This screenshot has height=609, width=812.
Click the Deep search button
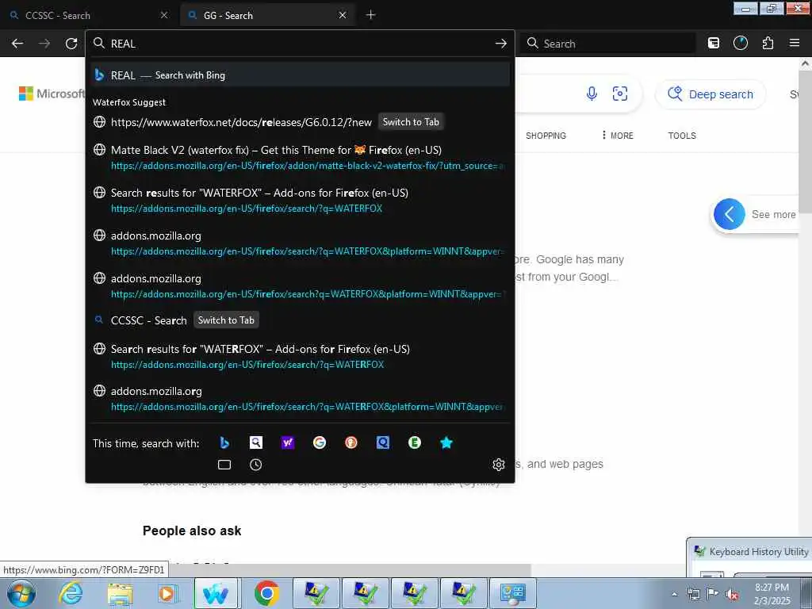(x=710, y=94)
